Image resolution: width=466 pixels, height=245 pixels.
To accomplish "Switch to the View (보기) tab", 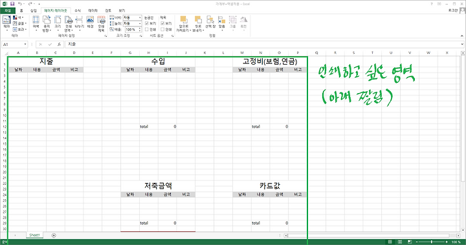I will tap(122, 11).
